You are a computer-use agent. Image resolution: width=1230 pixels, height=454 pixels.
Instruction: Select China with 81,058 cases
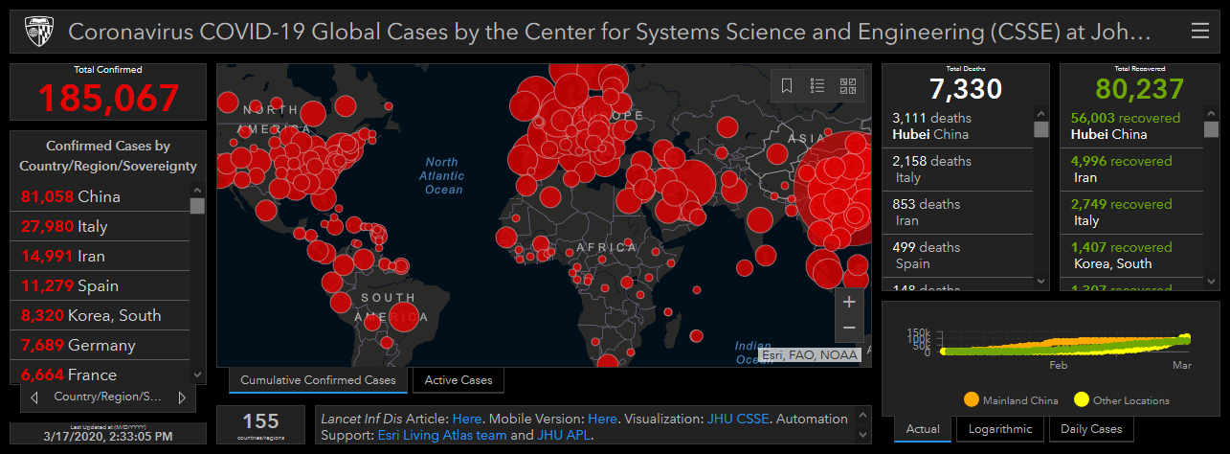[x=101, y=196]
